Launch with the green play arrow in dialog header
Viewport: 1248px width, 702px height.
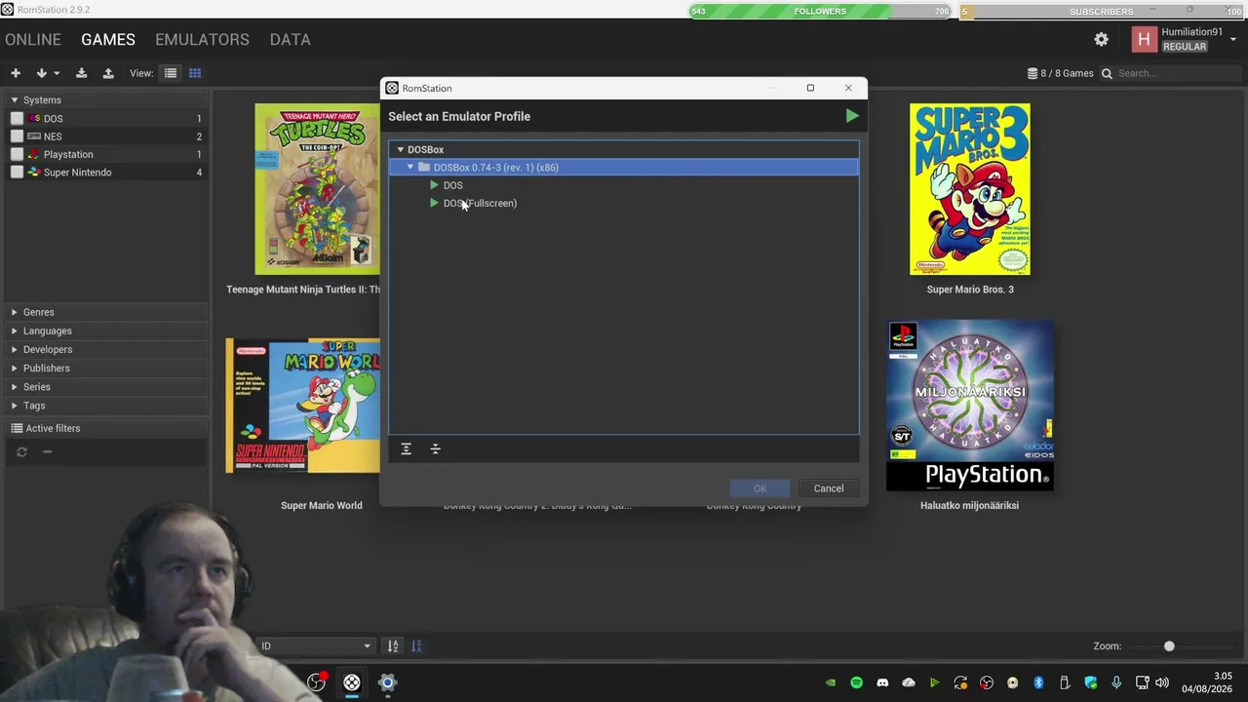pos(852,116)
